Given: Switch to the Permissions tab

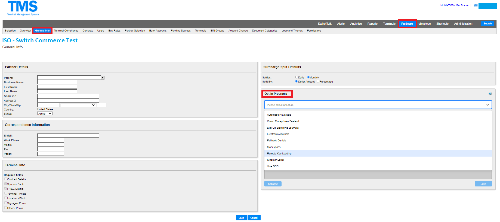Looking at the screenshot, I should point(314,31).
